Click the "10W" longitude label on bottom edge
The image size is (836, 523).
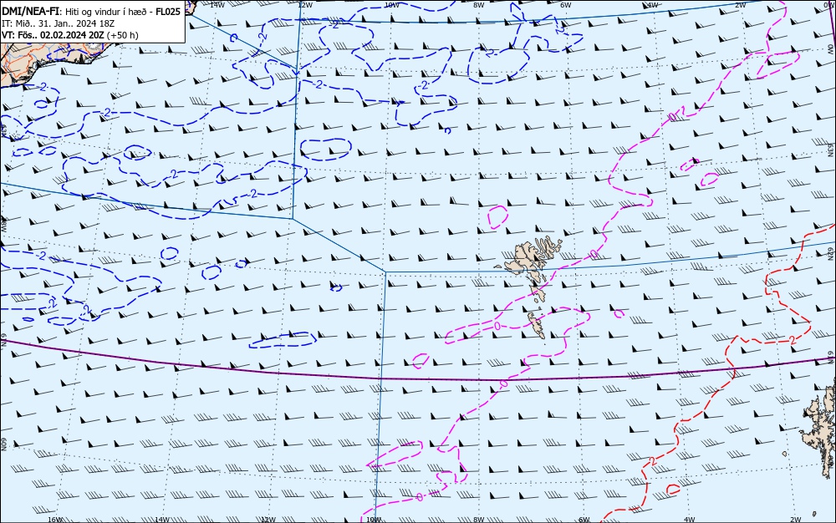[x=374, y=520]
